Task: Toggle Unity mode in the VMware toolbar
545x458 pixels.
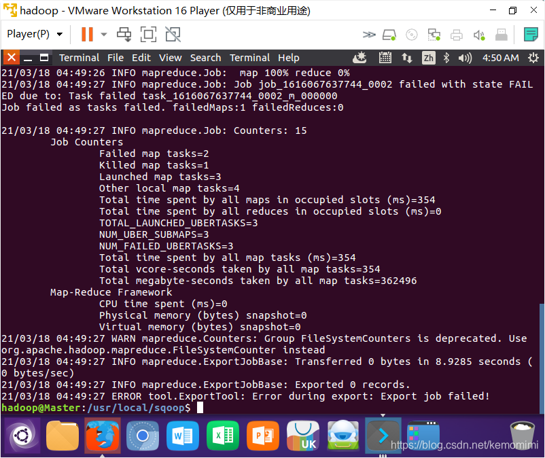Action: pos(173,34)
